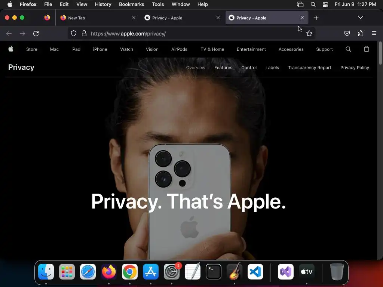Launch Apple TV from the Dock
This screenshot has height=287, width=383.
307,272
